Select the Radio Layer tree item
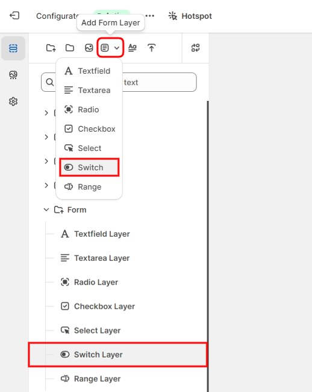This screenshot has width=312, height=392. [117, 282]
